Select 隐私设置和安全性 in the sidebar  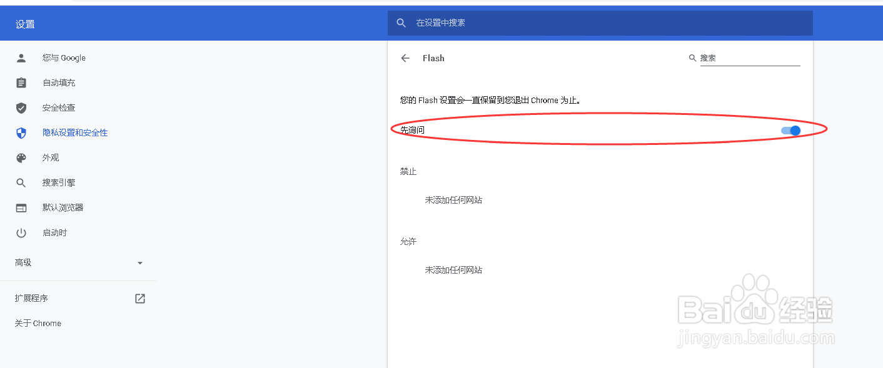(75, 133)
